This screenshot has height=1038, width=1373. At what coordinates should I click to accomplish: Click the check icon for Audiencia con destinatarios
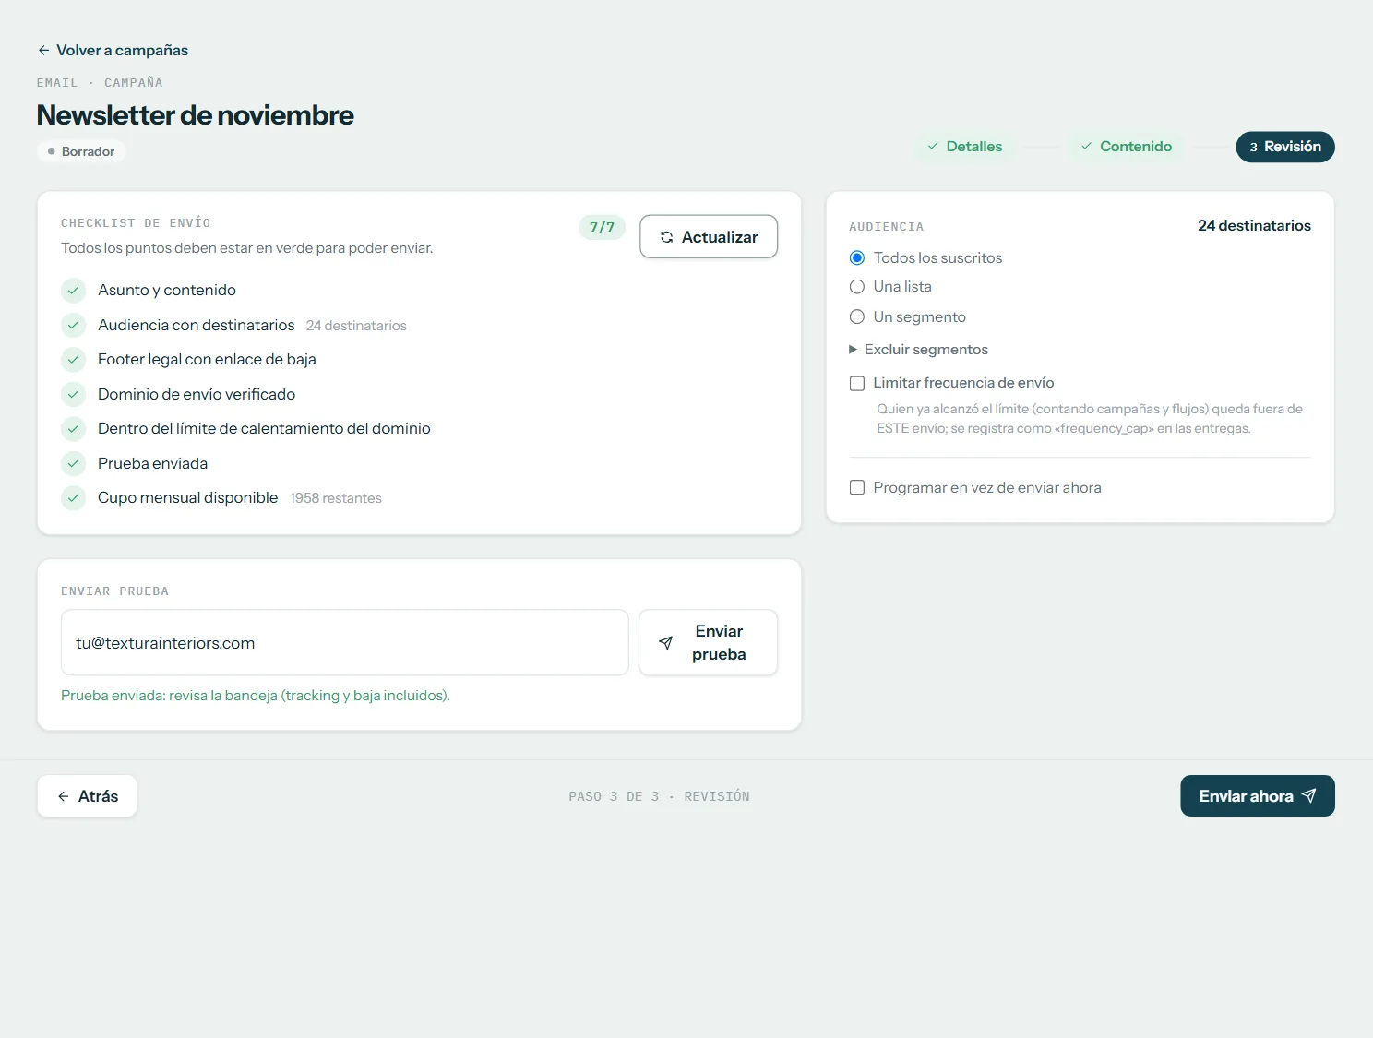(73, 325)
